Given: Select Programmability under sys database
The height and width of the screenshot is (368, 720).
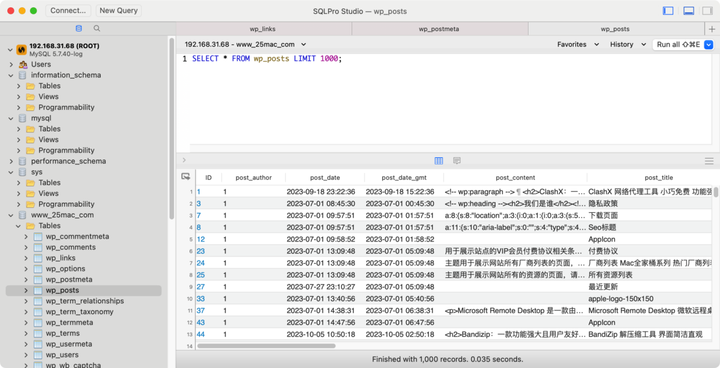Looking at the screenshot, I should point(66,204).
